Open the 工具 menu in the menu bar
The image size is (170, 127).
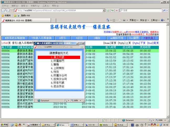[45, 5]
